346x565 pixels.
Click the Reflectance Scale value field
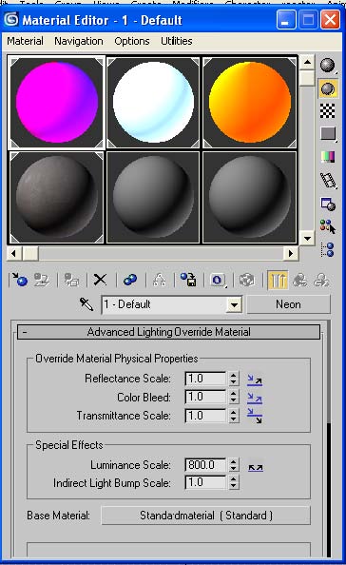click(x=205, y=379)
